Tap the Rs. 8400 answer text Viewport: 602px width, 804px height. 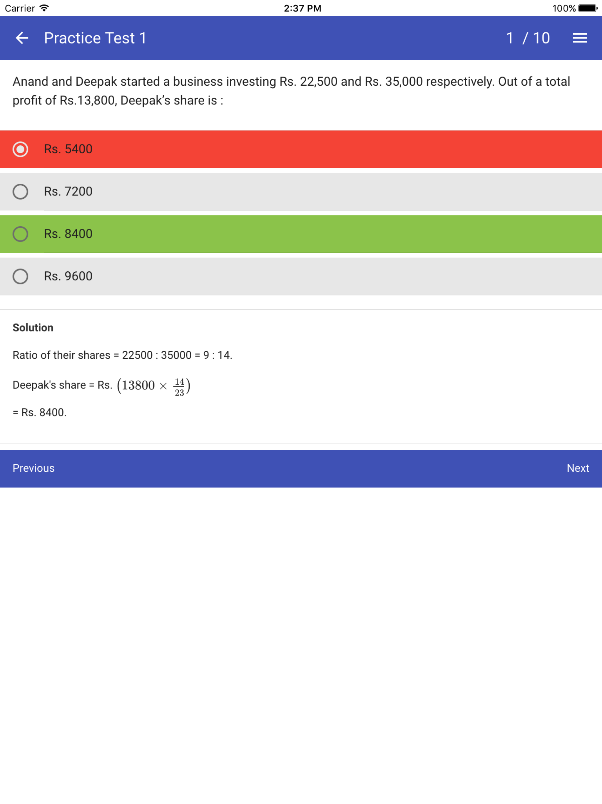click(68, 234)
